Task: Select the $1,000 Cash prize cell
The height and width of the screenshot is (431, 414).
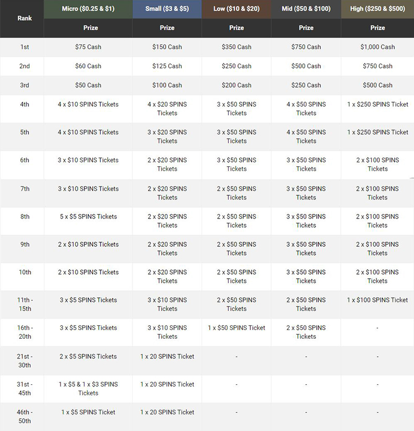Action: point(377,47)
